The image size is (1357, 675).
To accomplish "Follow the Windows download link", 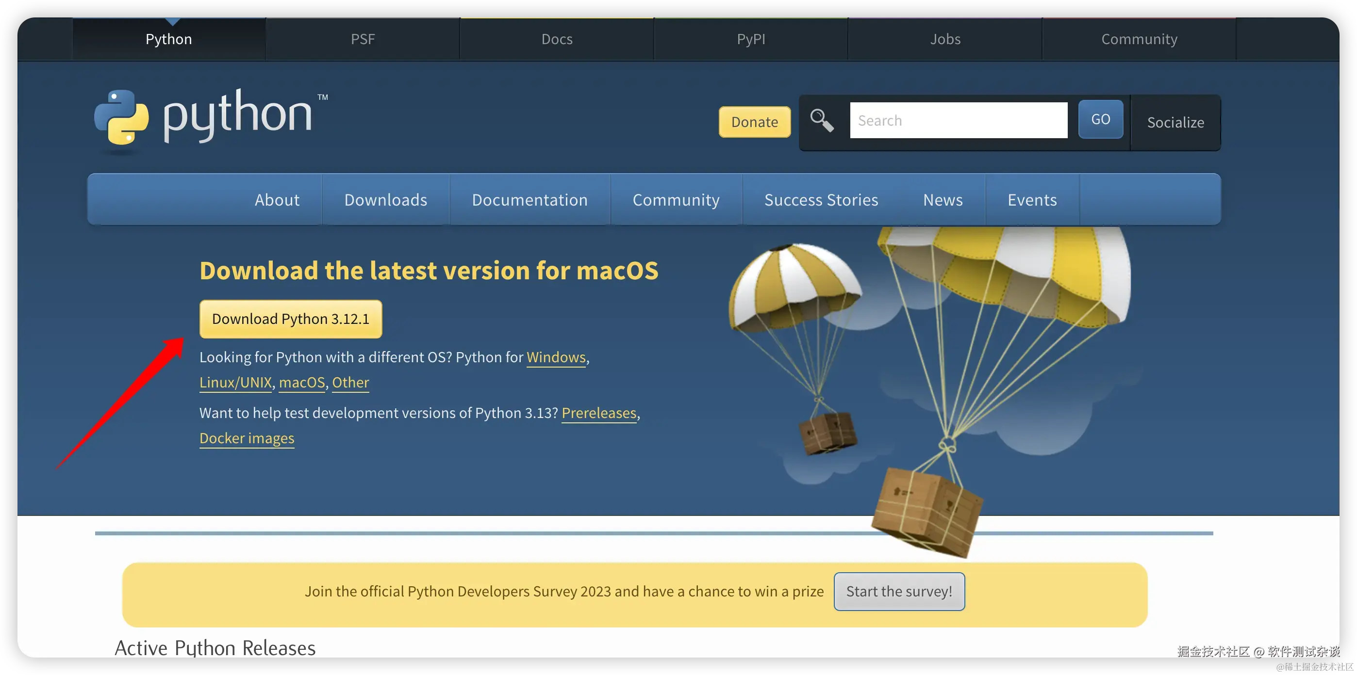I will point(556,357).
